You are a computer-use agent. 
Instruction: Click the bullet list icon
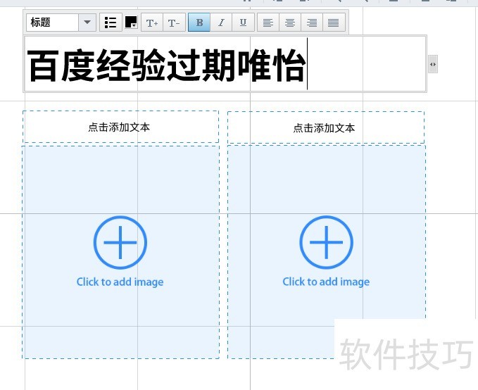(x=111, y=23)
